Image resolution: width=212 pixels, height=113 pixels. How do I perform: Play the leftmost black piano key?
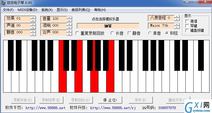click(11, 56)
